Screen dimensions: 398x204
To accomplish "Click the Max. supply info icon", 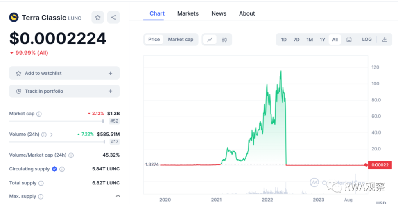I will point(41,197).
